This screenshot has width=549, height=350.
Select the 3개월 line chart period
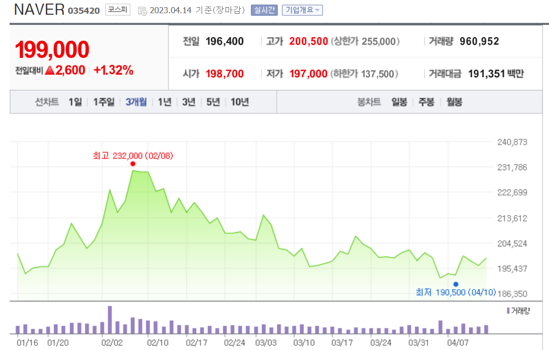pos(136,102)
